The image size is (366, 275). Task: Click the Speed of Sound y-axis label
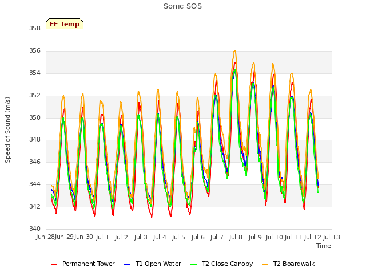7,130
